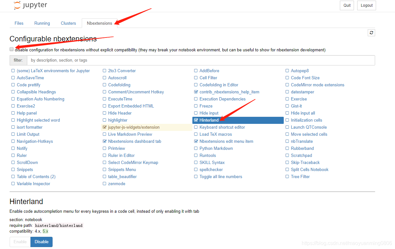Click the Logout button
395x249 pixels.
tap(366, 5)
